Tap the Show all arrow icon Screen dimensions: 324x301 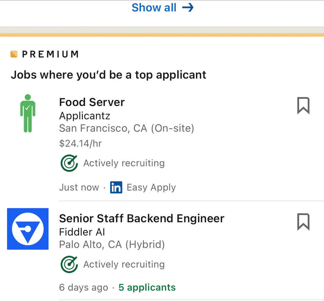click(188, 8)
